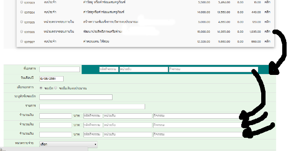Click the คลิก link in row 1017003

[x=268, y=2]
